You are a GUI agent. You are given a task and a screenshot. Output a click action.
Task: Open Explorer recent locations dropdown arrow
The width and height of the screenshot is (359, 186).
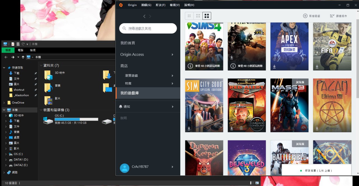[18, 57]
